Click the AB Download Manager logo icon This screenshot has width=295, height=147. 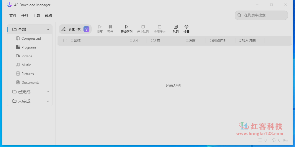pos(9,5)
